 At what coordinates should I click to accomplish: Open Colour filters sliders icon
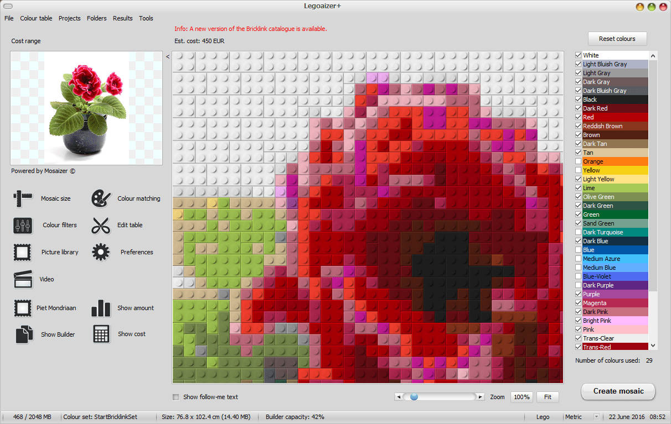tap(23, 225)
